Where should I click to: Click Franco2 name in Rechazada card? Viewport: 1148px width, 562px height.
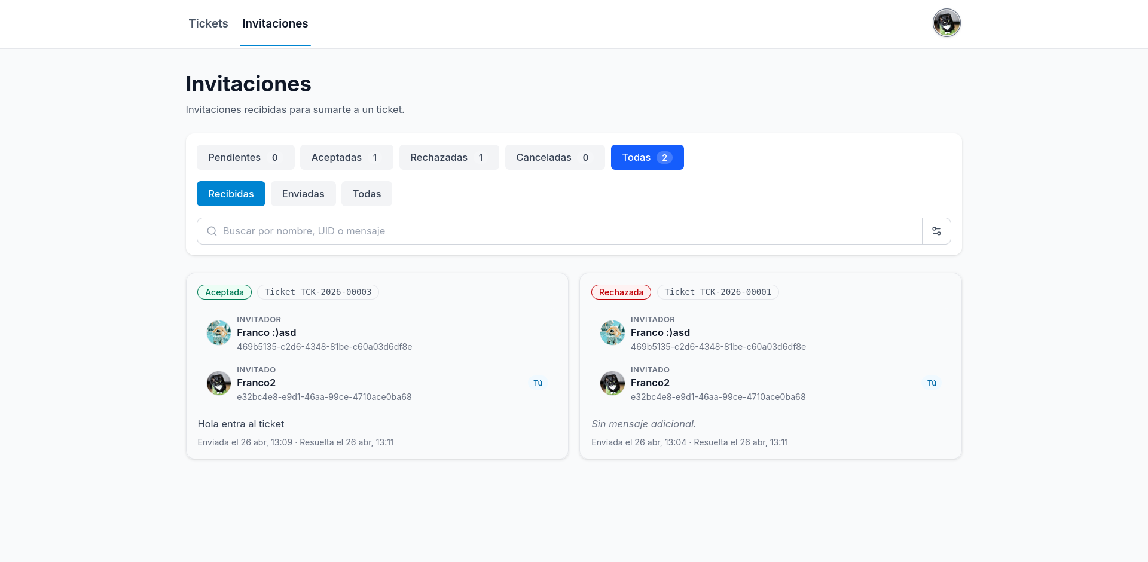[x=650, y=383]
